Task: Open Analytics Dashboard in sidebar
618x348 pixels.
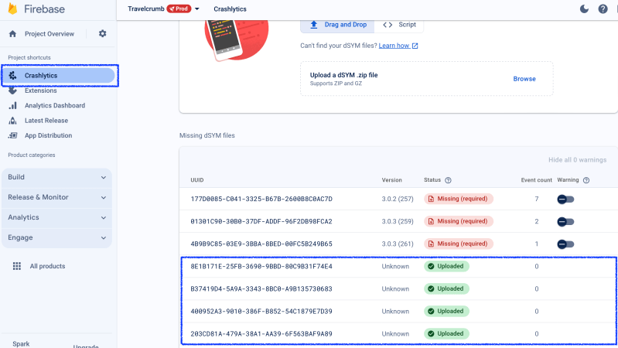Action: click(54, 105)
